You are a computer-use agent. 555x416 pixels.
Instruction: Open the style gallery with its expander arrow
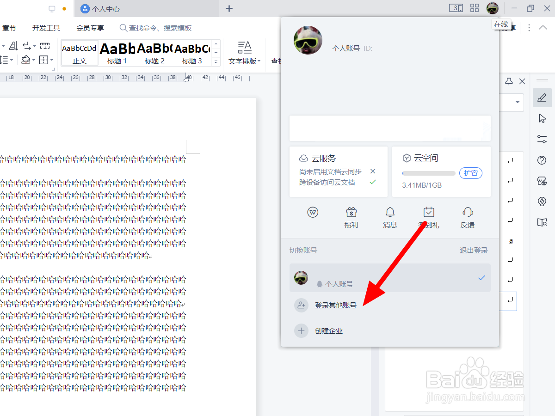coord(216,61)
